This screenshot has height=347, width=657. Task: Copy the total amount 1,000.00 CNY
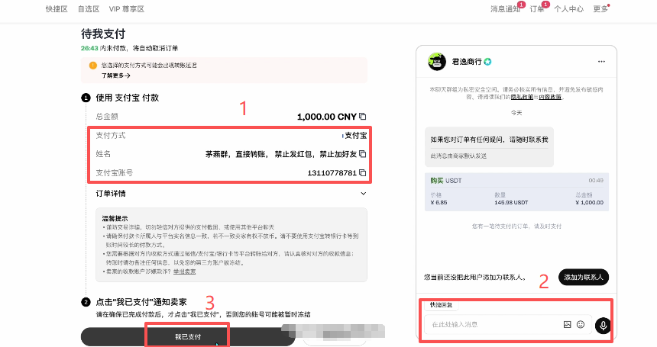click(x=363, y=116)
